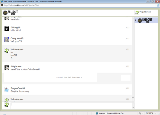
Task: Click 3:22 timestamp on Dilldog23 message
Action: point(127,27)
